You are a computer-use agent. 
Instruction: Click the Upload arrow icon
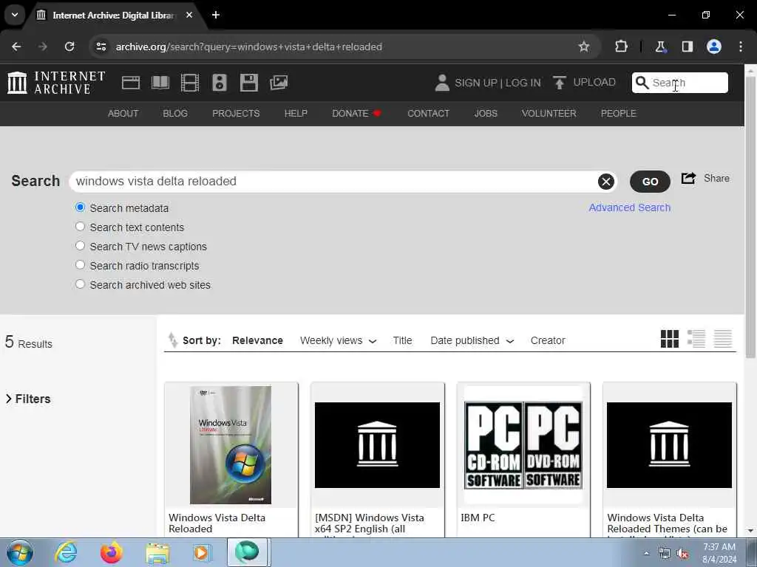coord(560,83)
